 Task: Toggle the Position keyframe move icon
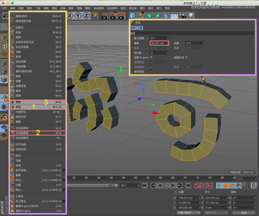coord(219,185)
